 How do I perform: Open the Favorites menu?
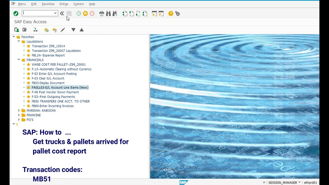click(48, 4)
